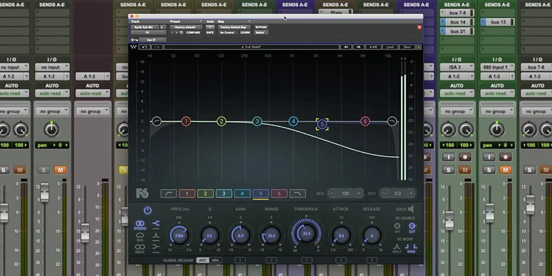Image resolution: width=552 pixels, height=276 pixels.
Task: Choose the low-shelf filter shape icon
Action: [x=156, y=248]
